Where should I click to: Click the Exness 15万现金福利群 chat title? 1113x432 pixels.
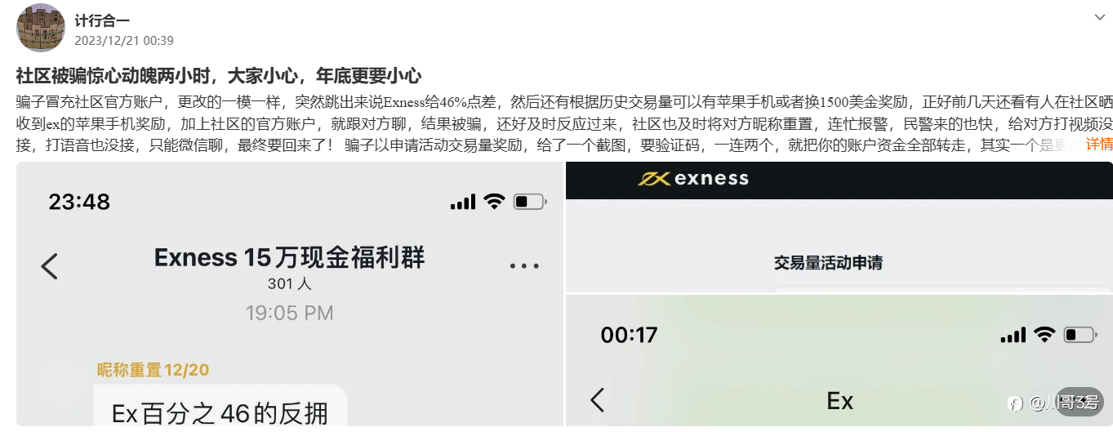pyautogui.click(x=290, y=258)
